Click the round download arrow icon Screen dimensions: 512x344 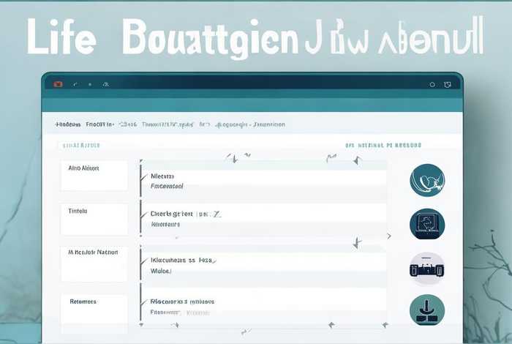[x=426, y=310]
